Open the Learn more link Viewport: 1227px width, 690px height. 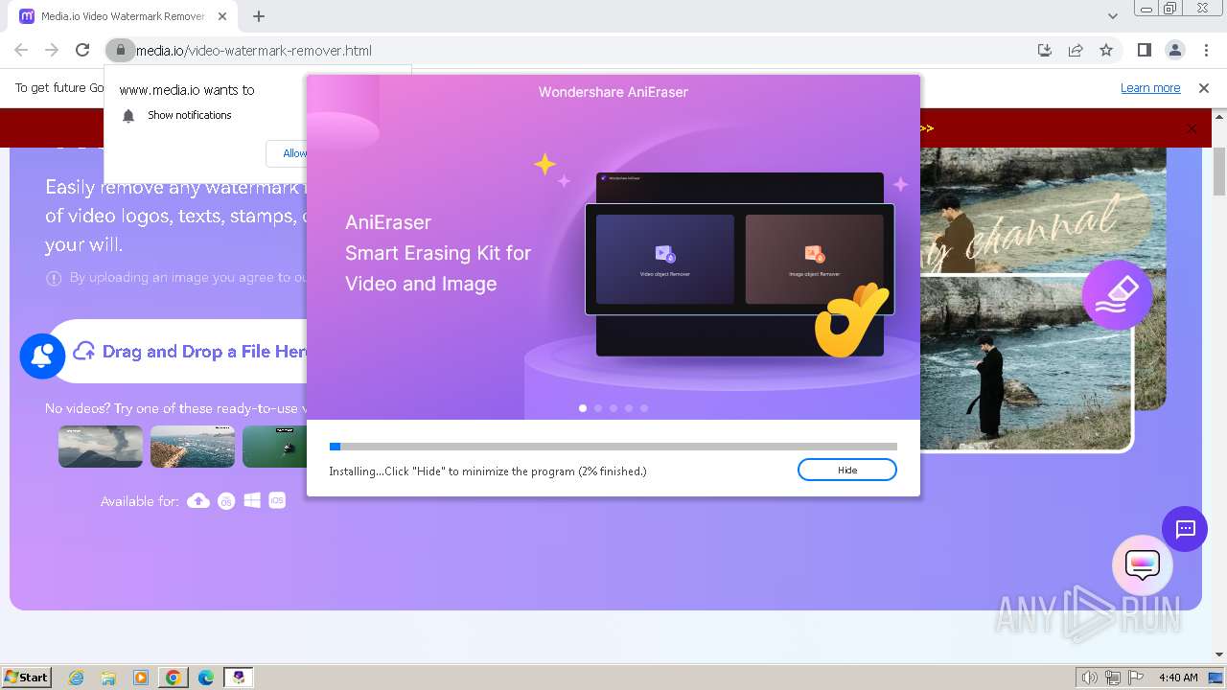click(x=1150, y=87)
